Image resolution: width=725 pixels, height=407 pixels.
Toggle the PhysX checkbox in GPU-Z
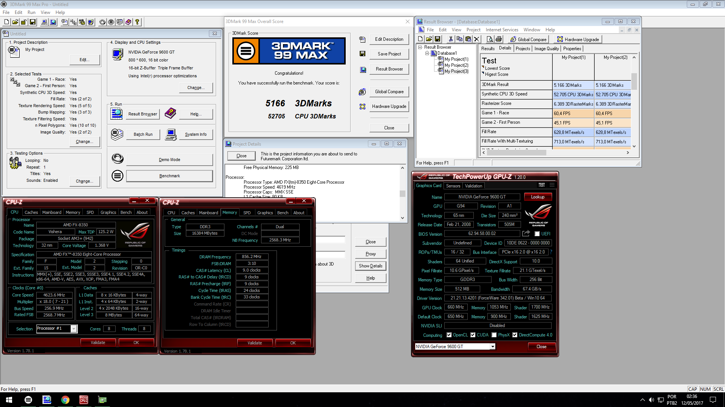click(x=494, y=335)
